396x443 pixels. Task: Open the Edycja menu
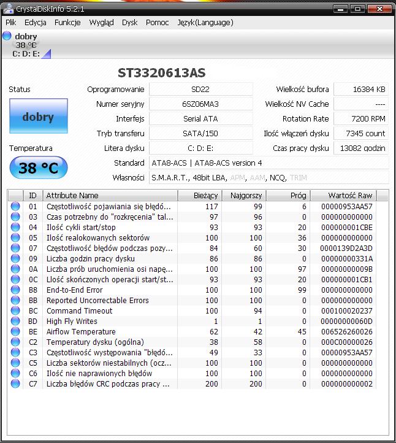(36, 23)
